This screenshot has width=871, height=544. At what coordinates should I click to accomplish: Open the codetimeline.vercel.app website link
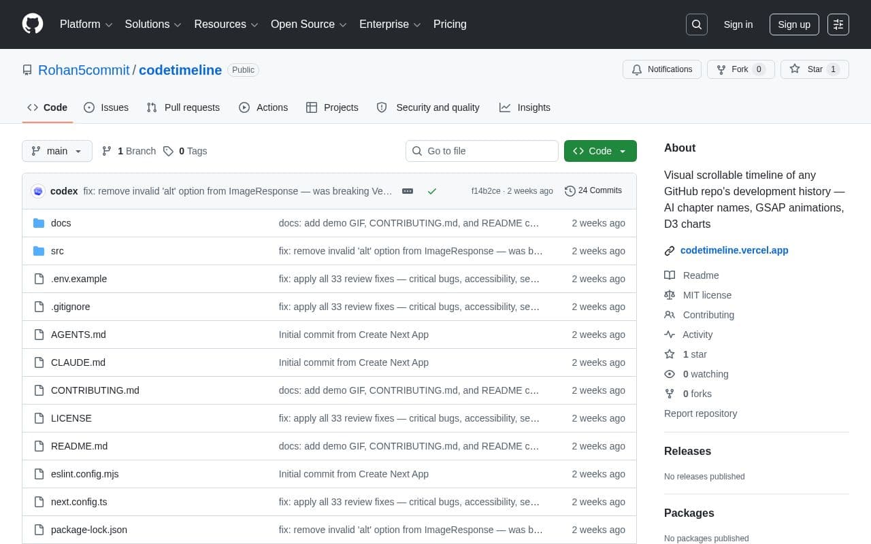tap(734, 250)
